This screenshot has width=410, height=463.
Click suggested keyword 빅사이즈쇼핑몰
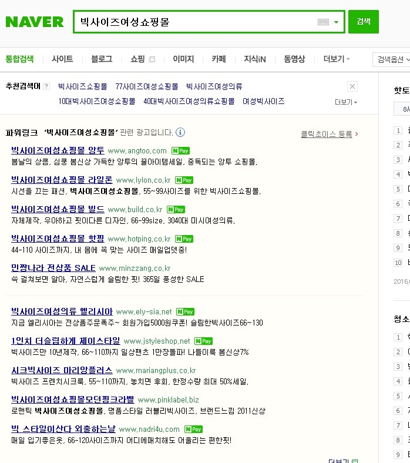coord(83,86)
